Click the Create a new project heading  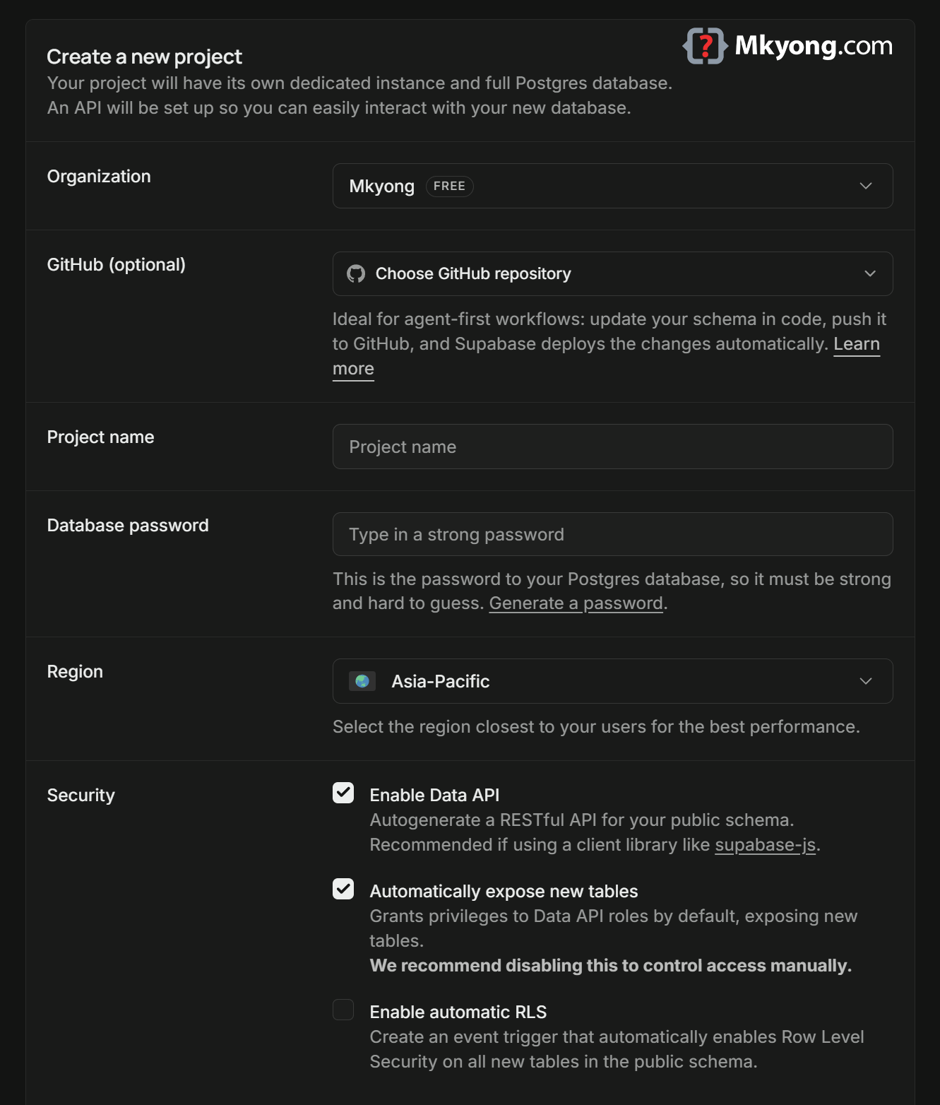[x=144, y=57]
